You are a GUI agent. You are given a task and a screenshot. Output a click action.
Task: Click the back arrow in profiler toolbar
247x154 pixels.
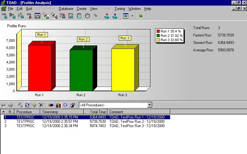coord(3,105)
